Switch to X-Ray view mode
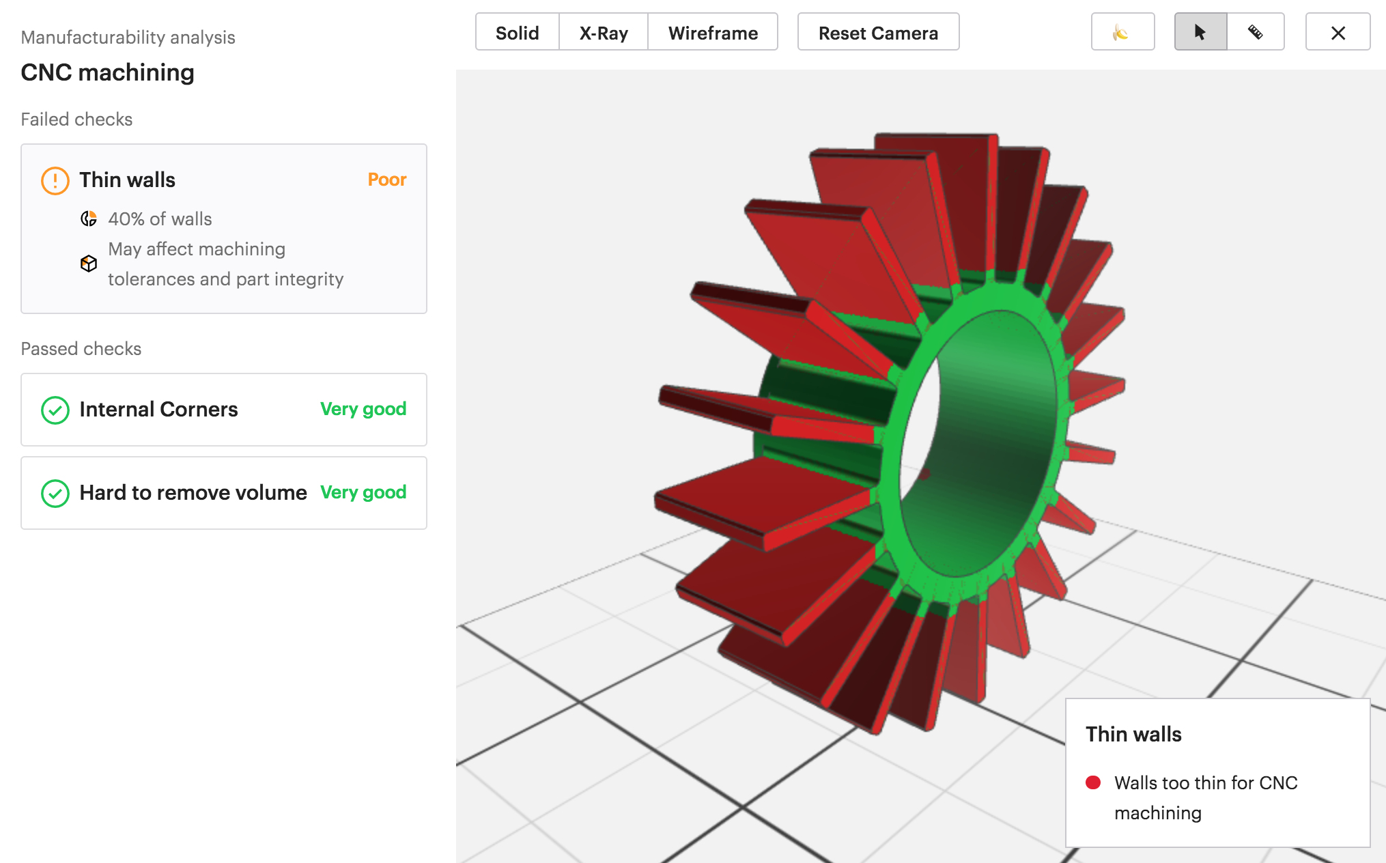The image size is (1386, 863). click(x=604, y=32)
